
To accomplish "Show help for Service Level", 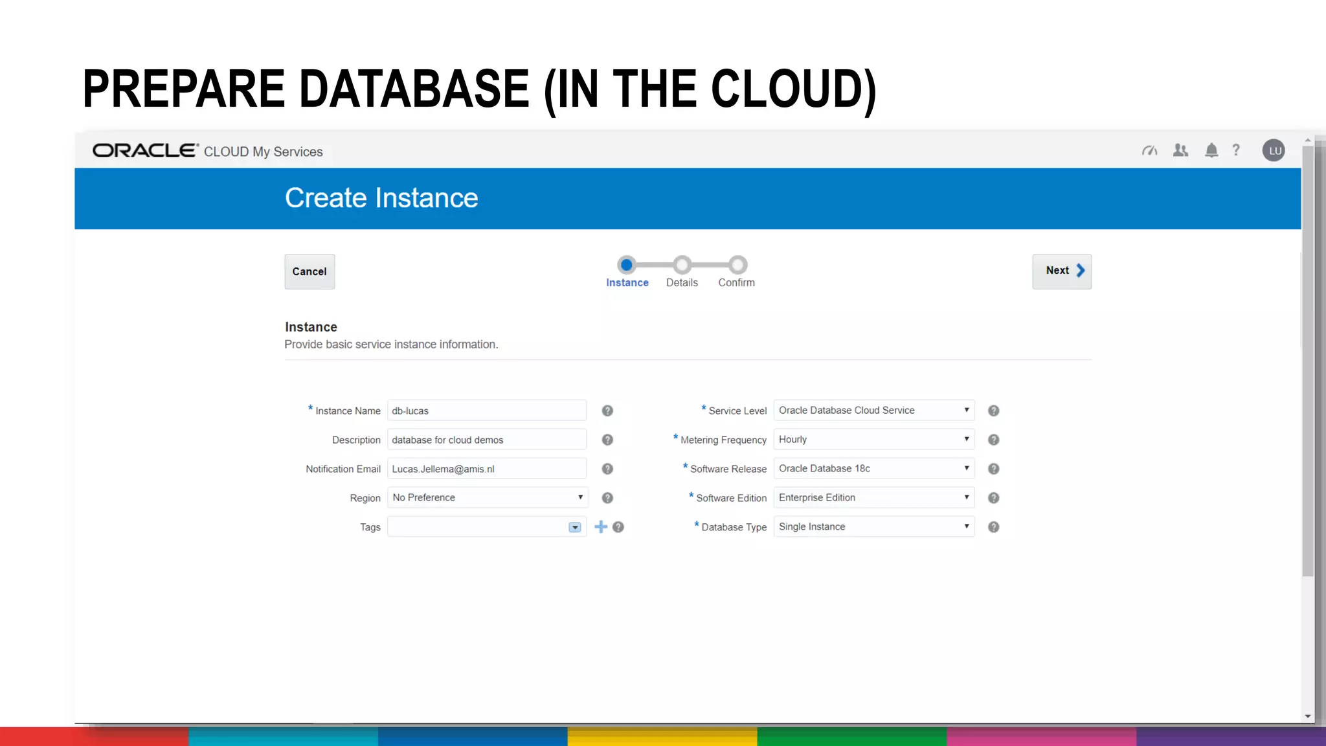I will [994, 411].
